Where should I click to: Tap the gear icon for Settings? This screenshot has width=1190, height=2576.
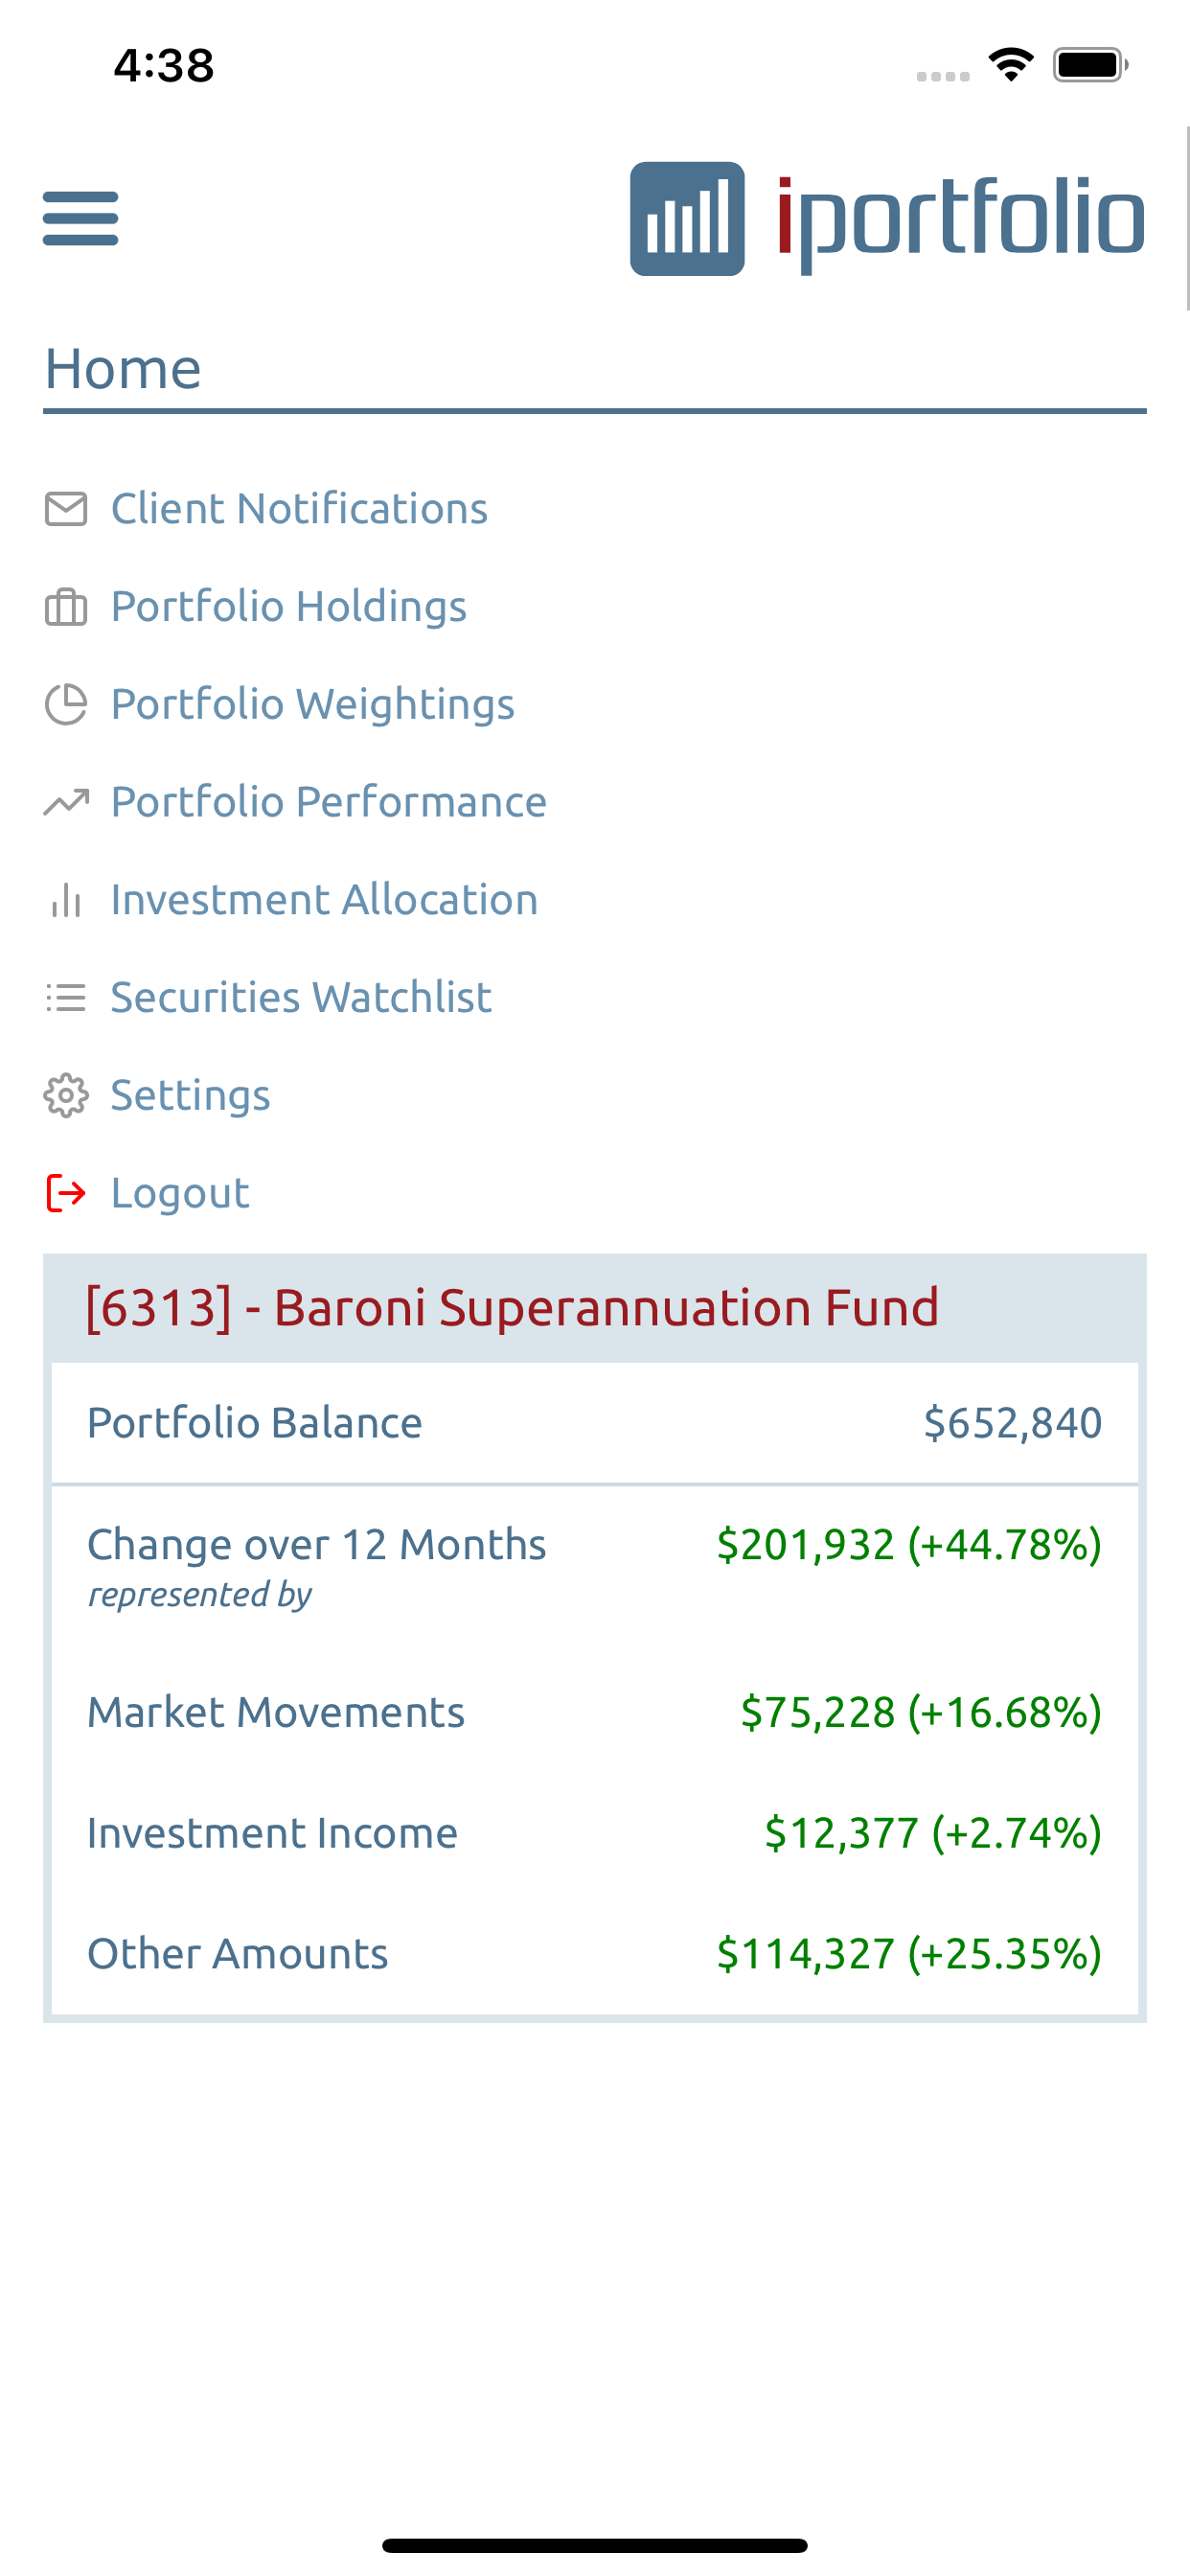click(66, 1095)
